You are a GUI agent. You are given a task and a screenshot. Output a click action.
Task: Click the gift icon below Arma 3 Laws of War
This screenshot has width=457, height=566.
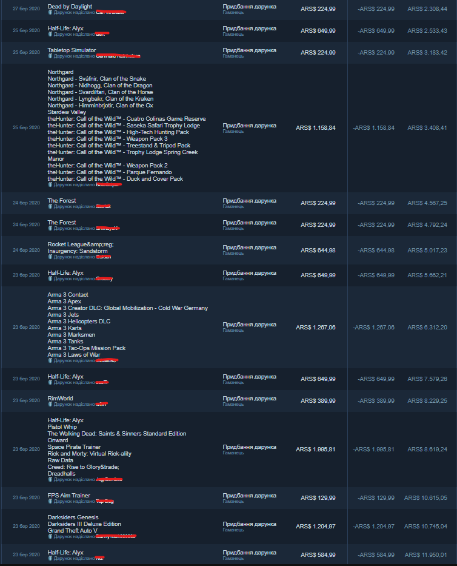50,360
